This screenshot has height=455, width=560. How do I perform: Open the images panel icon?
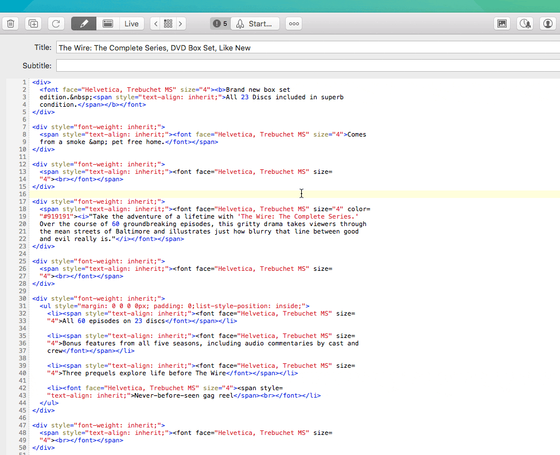tap(502, 24)
